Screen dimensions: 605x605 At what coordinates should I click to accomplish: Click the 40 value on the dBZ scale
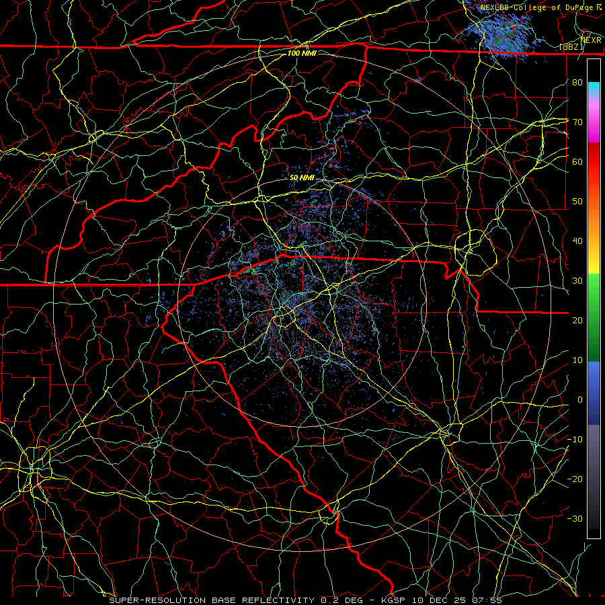(577, 241)
